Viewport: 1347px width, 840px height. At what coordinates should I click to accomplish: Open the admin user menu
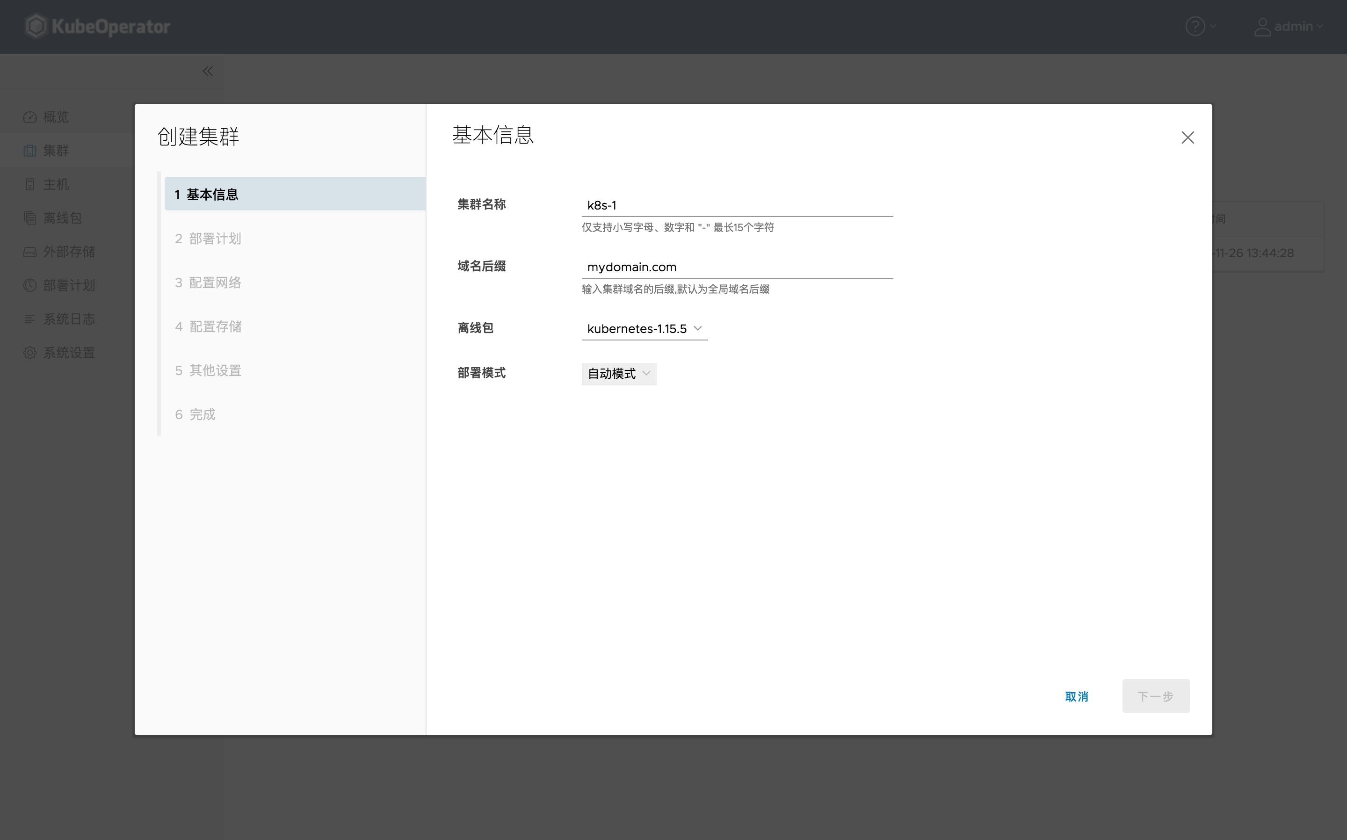[1289, 26]
